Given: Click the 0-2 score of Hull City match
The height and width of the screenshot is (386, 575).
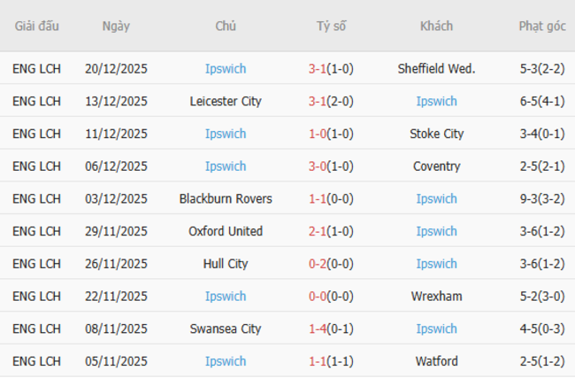Looking at the screenshot, I should click(318, 264).
